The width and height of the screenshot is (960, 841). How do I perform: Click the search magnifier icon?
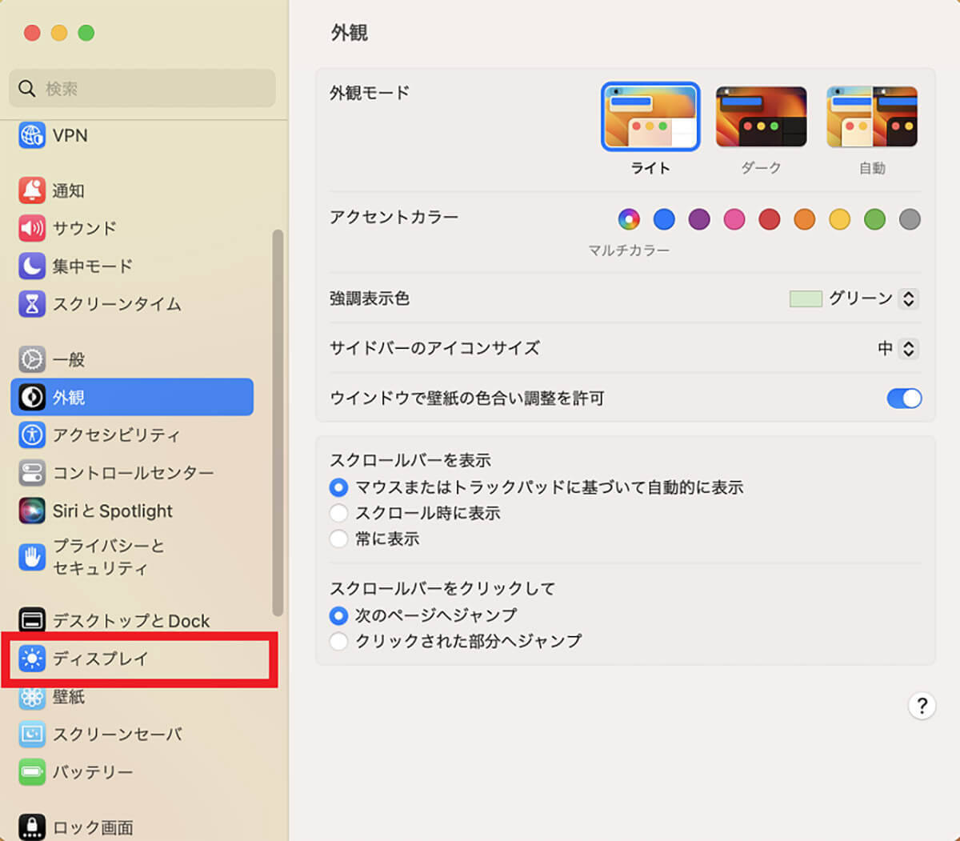tap(27, 88)
